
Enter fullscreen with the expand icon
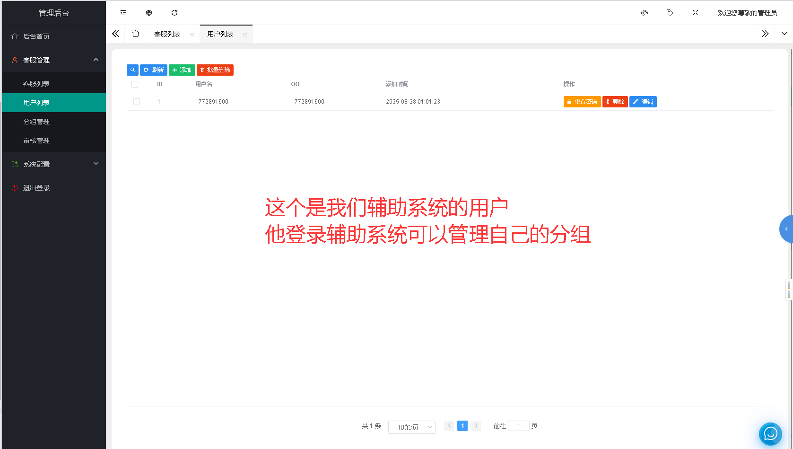(x=695, y=12)
